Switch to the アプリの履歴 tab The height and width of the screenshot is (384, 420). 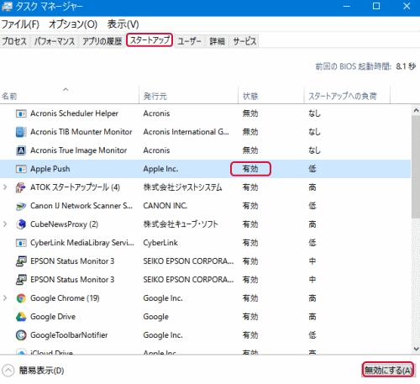coord(102,41)
